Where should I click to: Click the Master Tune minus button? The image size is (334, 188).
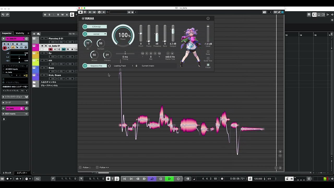[168, 54]
